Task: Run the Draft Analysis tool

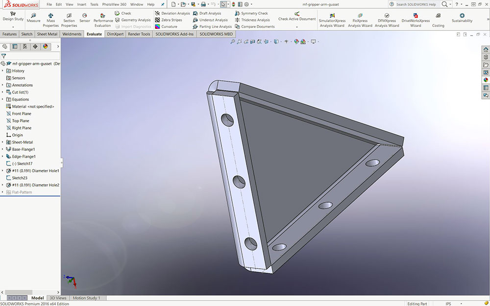Action: pos(206,13)
